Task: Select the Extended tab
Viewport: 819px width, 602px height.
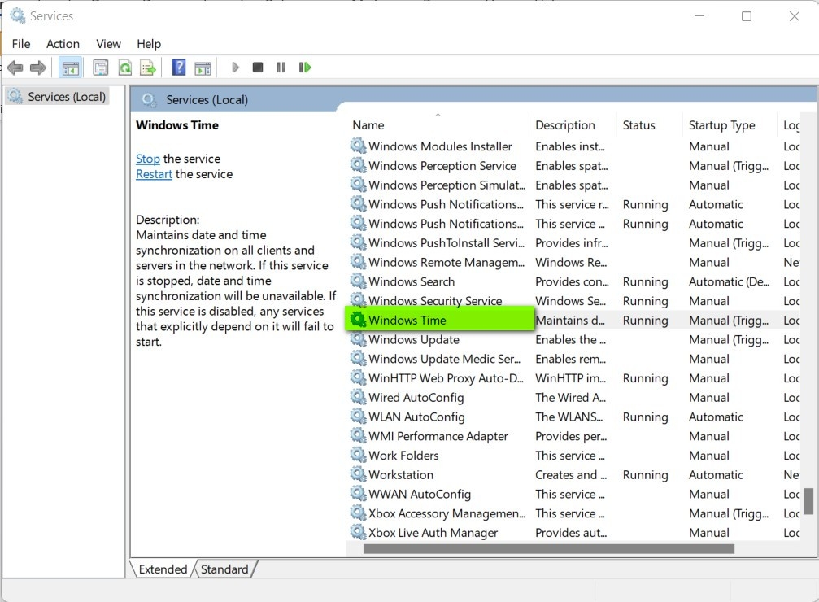Action: point(163,569)
